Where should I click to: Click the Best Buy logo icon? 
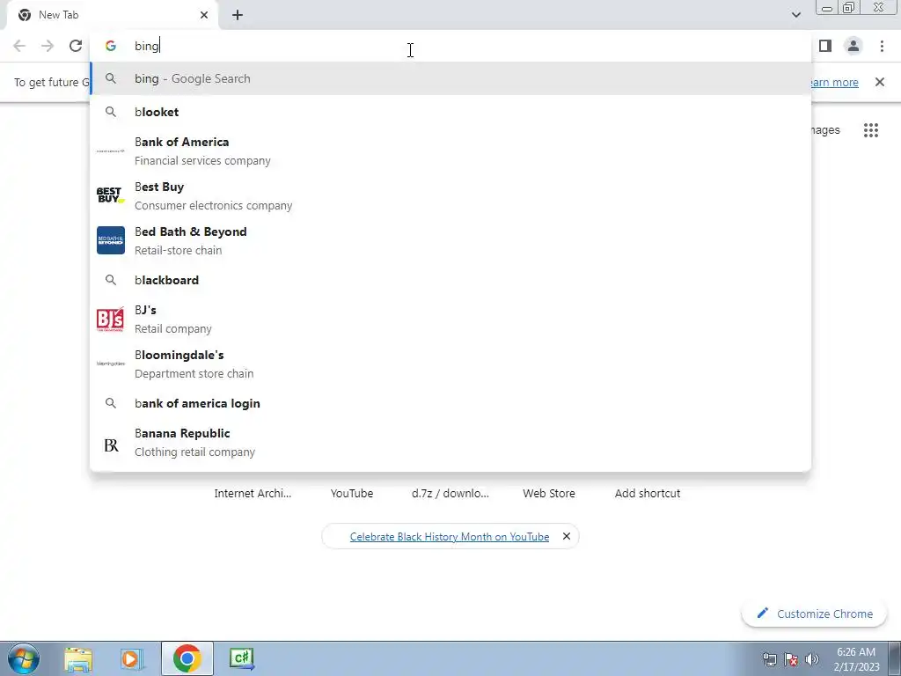click(110, 195)
